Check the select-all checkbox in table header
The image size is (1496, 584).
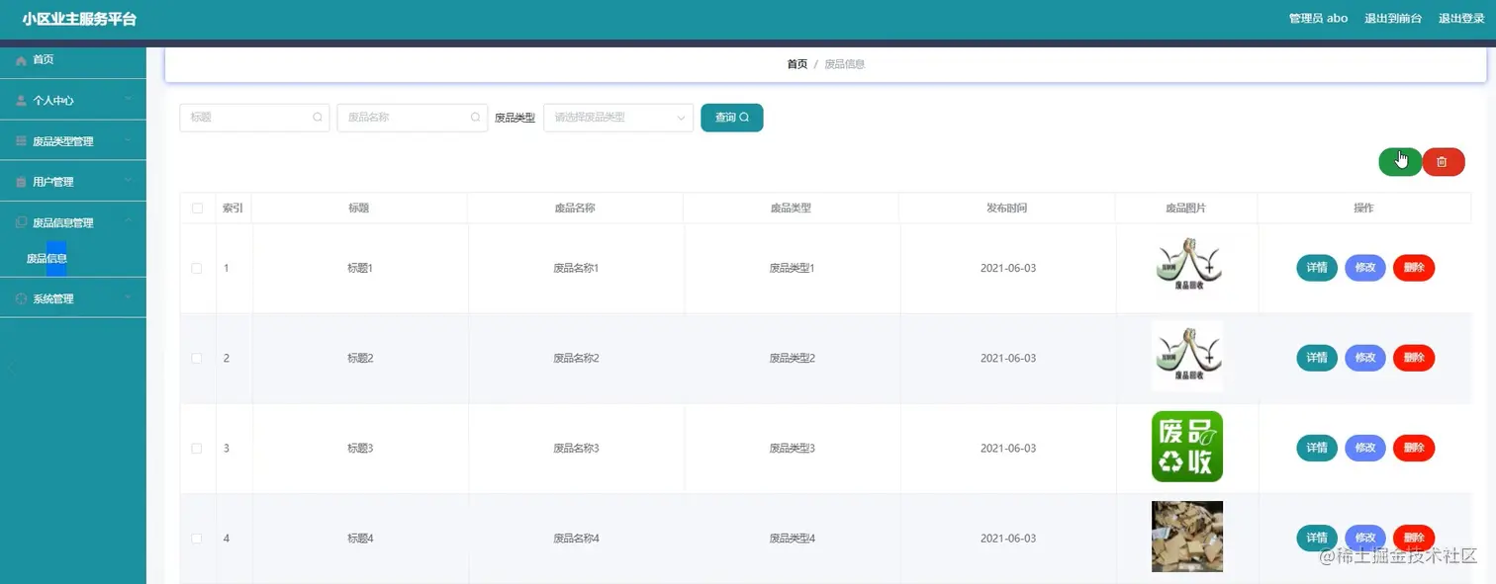197,208
